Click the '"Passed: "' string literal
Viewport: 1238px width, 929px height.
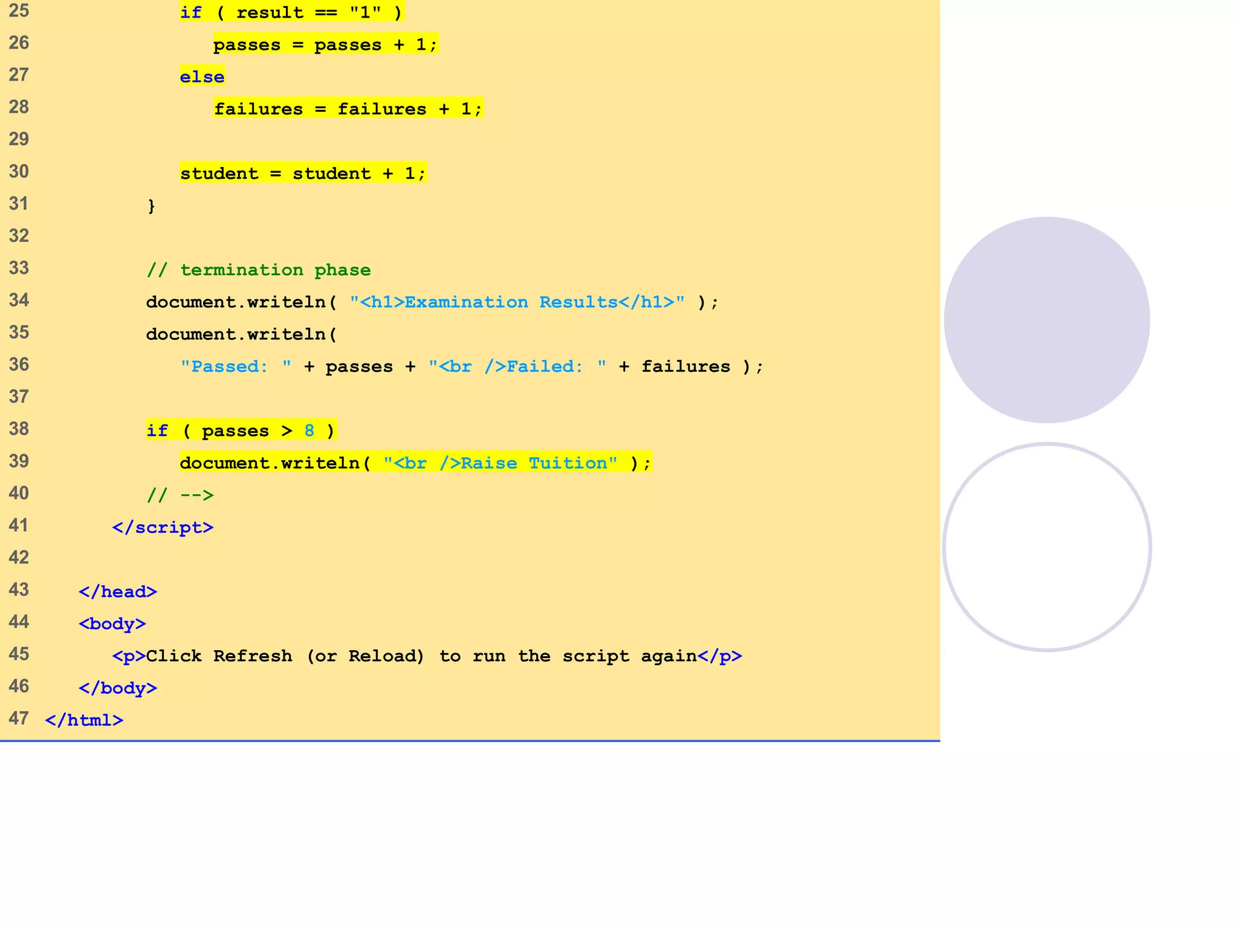pyautogui.click(x=236, y=367)
